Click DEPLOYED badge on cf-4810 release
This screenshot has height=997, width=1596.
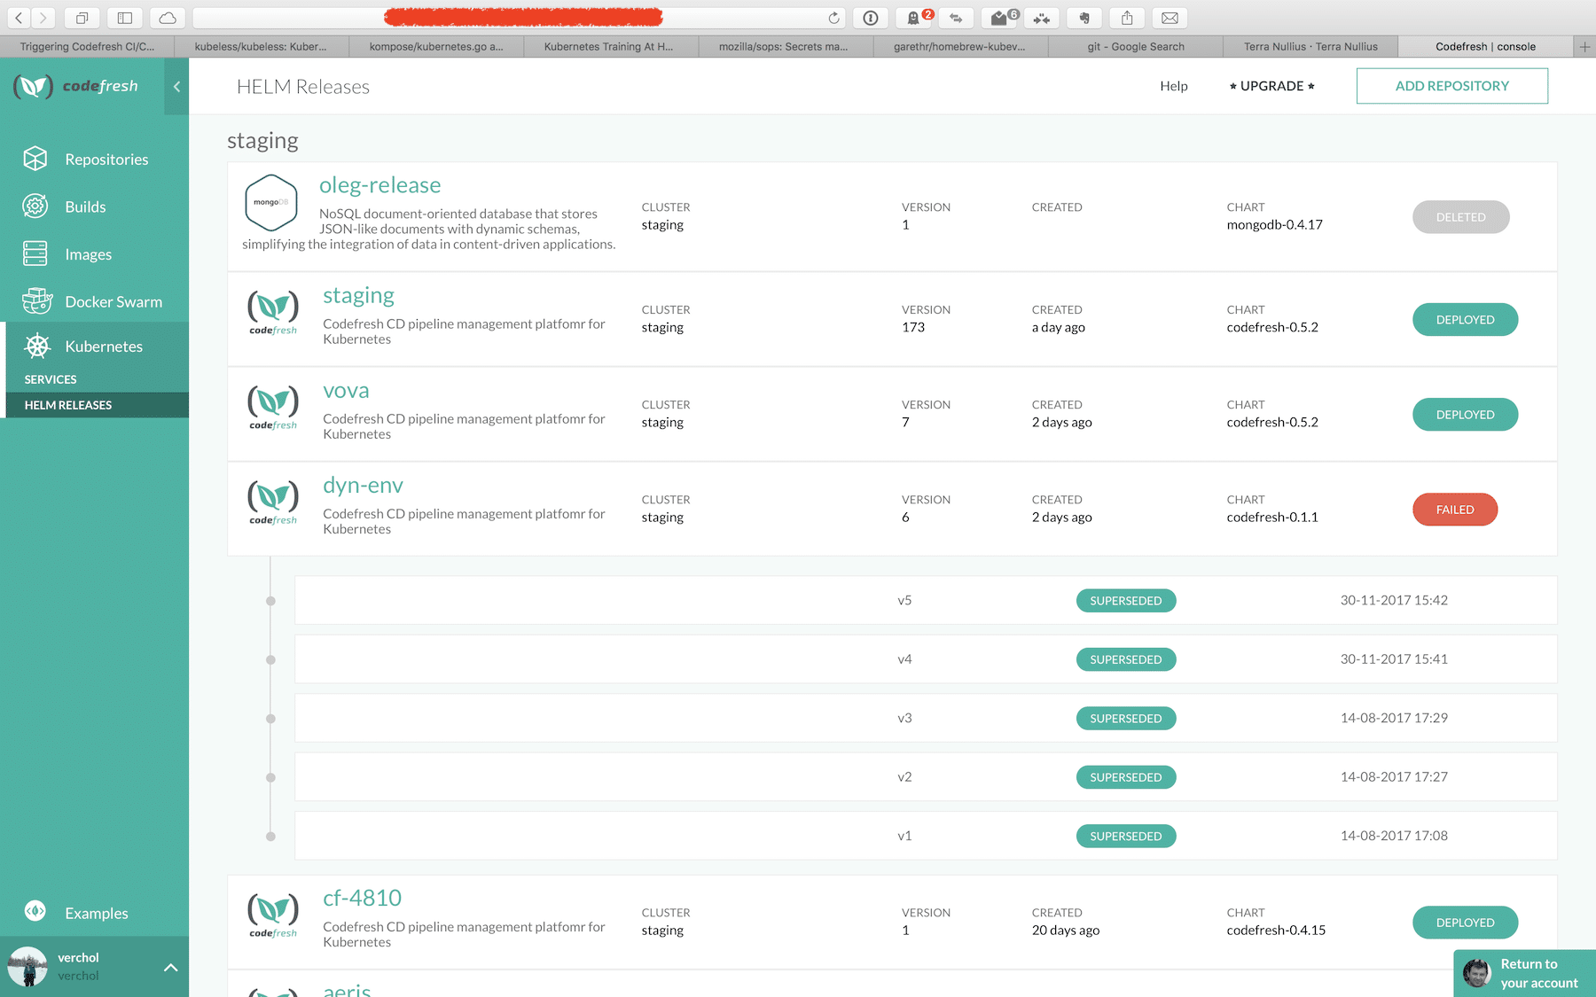click(x=1465, y=923)
